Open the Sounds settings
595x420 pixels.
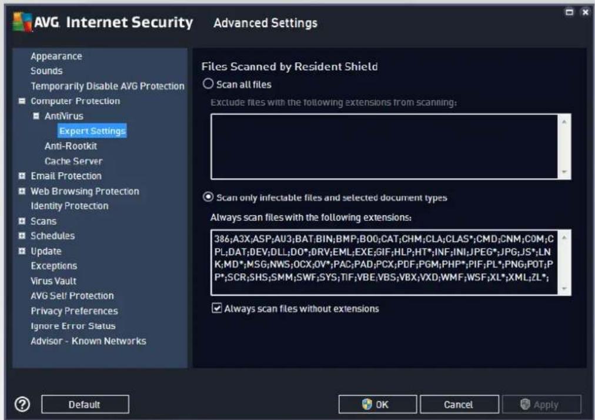click(46, 71)
